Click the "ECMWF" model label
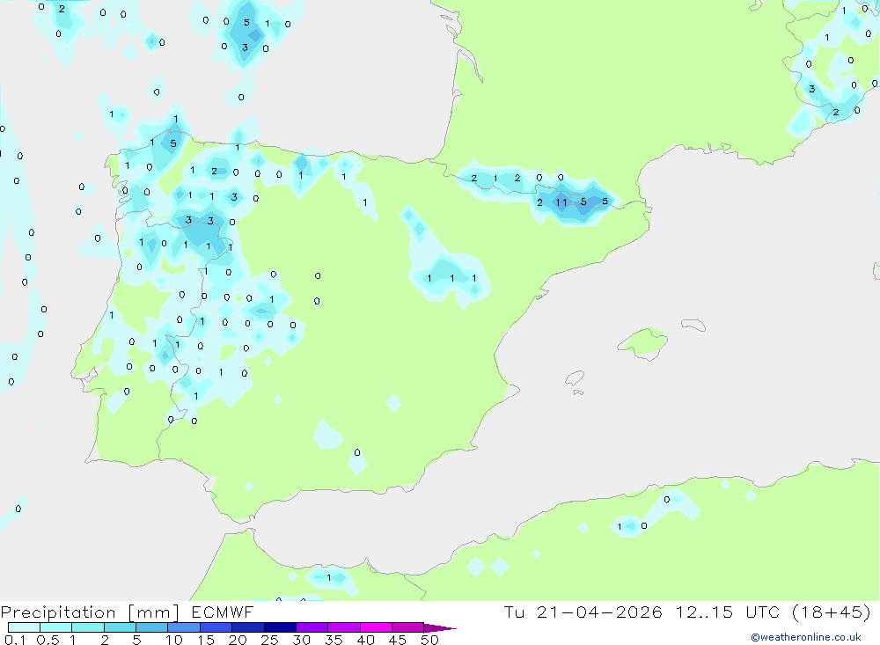Image resolution: width=880 pixels, height=645 pixels. (223, 612)
